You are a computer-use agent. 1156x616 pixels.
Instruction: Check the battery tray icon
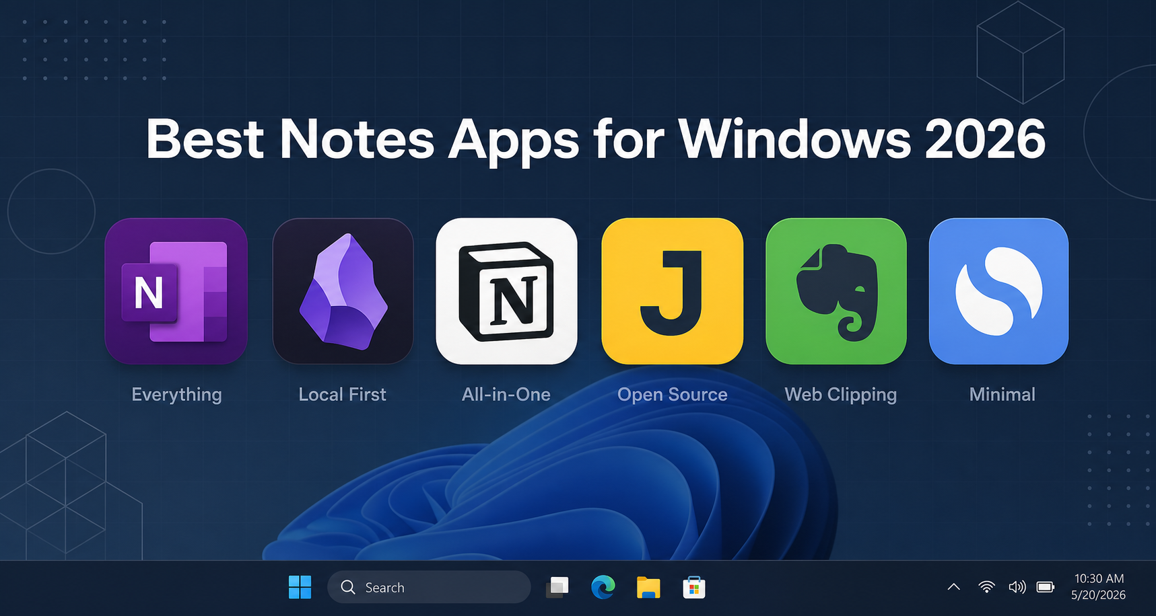point(1046,587)
